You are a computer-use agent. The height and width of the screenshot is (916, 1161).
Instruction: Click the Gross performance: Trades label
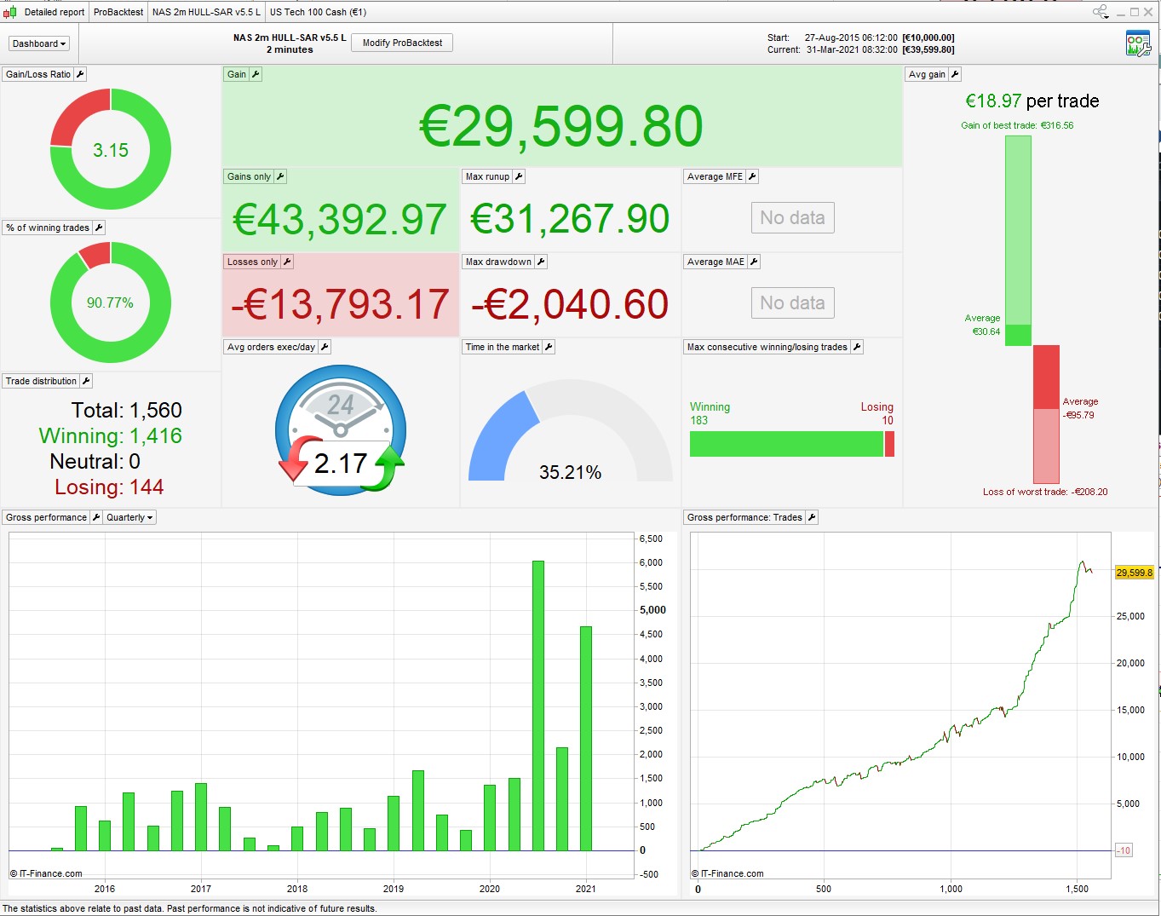[744, 517]
